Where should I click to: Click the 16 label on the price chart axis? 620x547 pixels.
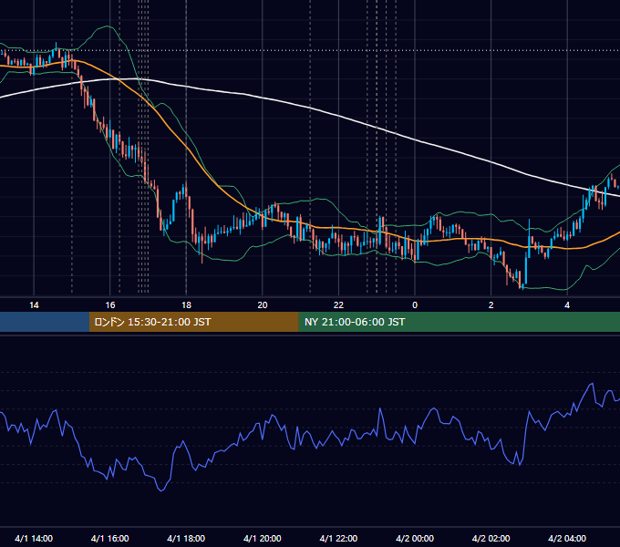pos(110,305)
